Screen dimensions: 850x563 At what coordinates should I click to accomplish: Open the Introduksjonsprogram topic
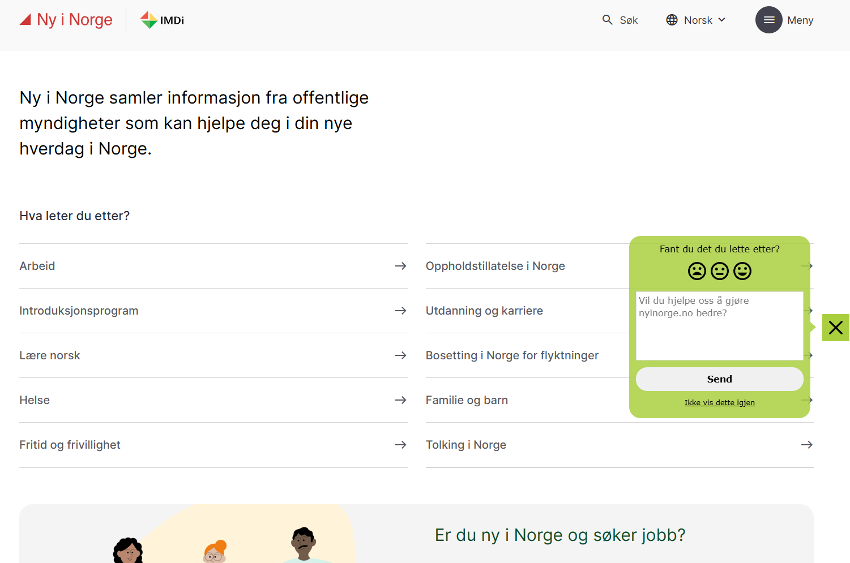pos(79,311)
